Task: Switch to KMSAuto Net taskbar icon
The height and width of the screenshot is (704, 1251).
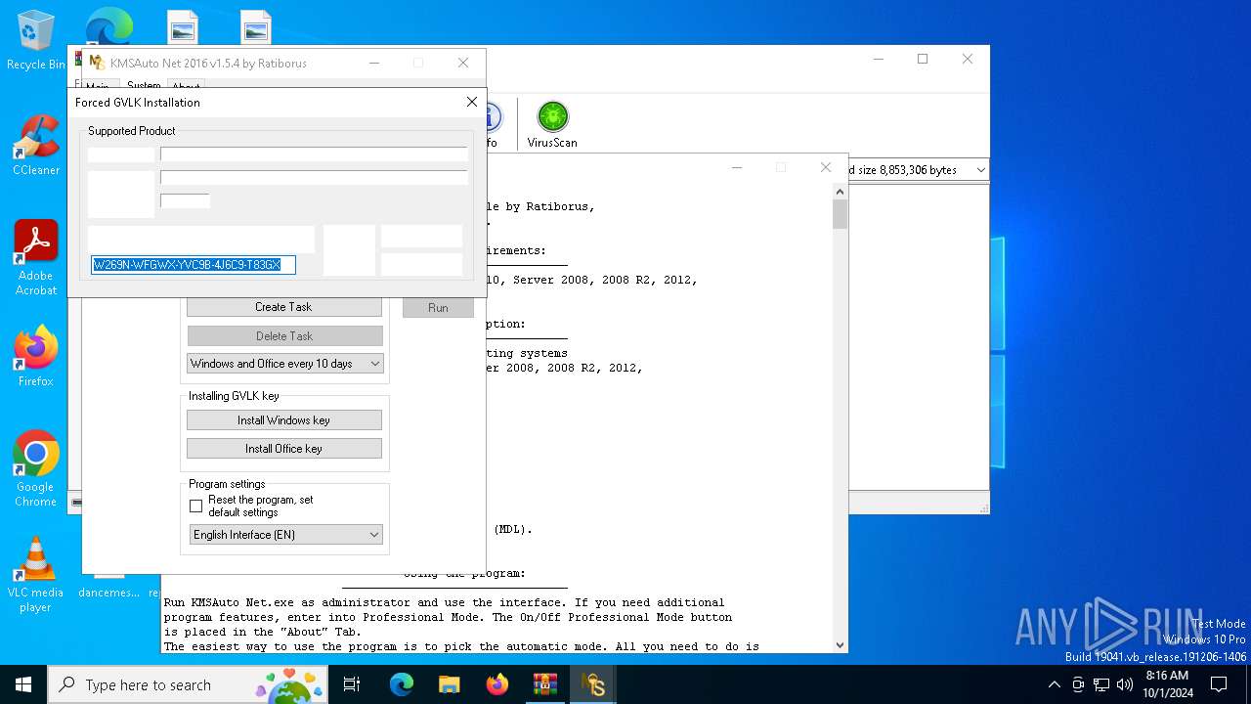Action: (x=593, y=684)
